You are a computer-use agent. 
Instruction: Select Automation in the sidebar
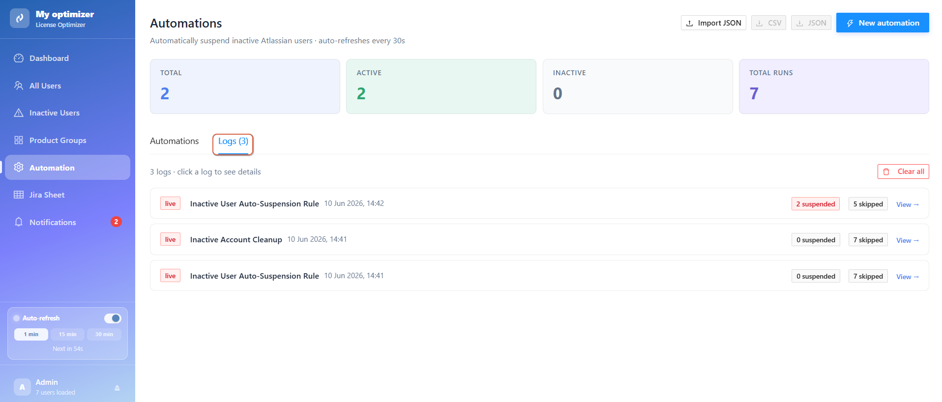coord(67,168)
